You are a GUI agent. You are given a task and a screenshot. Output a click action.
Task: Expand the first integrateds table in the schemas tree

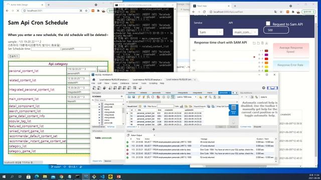[99, 104]
